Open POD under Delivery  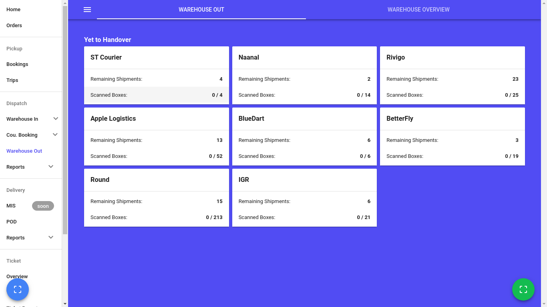click(12, 222)
